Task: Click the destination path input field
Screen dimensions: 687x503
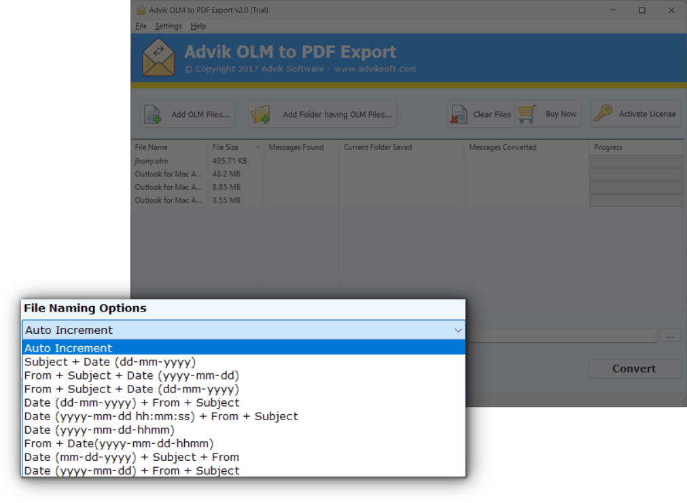Action: (561, 336)
